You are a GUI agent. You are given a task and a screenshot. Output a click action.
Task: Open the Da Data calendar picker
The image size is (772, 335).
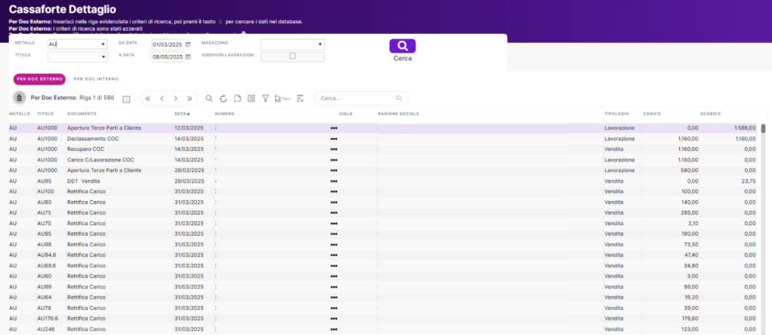pos(188,44)
